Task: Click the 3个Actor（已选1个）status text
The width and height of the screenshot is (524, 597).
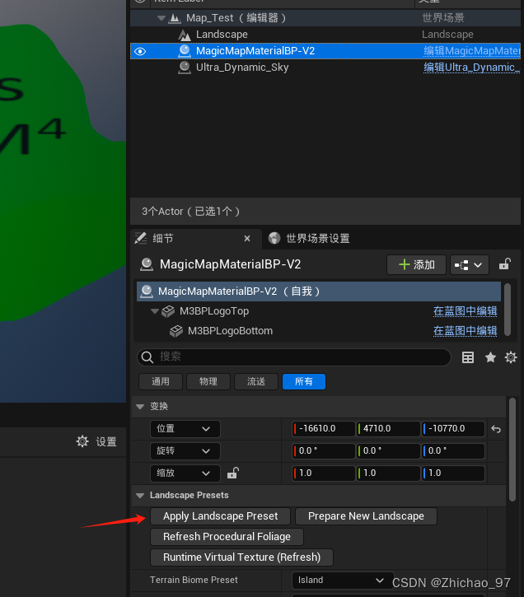Action: click(x=191, y=212)
